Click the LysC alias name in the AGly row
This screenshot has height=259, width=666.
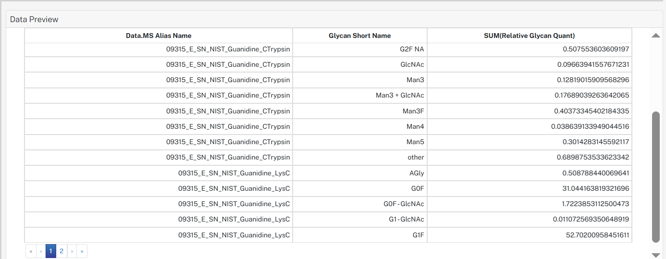pos(234,173)
